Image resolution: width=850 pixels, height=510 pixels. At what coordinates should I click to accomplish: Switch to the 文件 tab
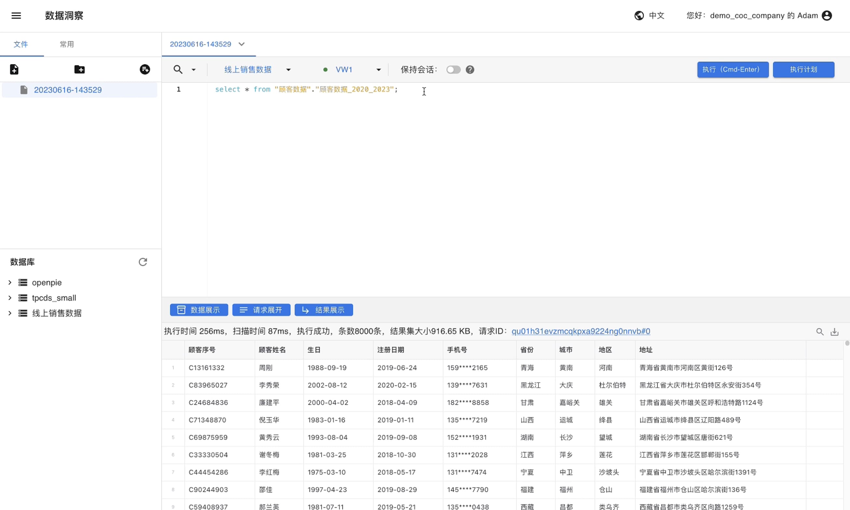coord(21,44)
